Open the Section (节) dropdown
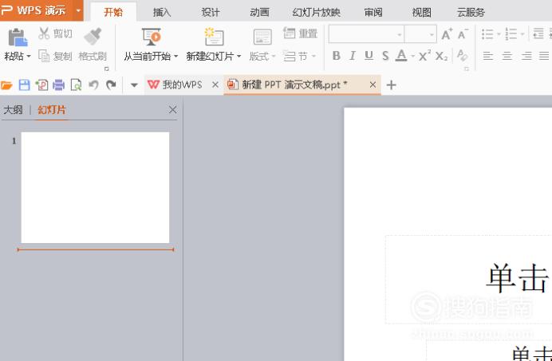This screenshot has height=361, width=552. 300,57
